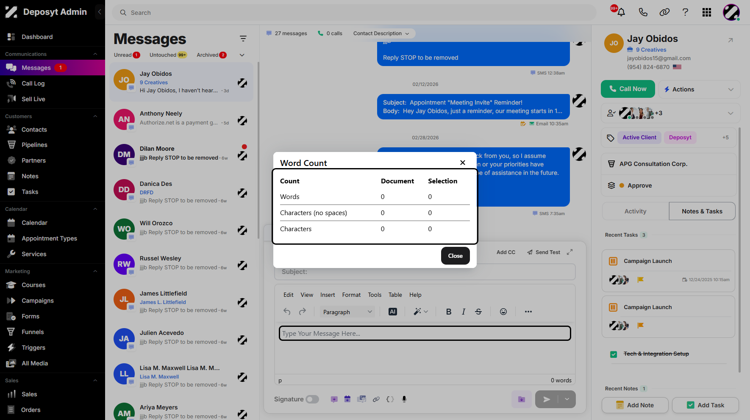Image resolution: width=750 pixels, height=420 pixels.
Task: Expand more message filters chevron
Action: 242,55
